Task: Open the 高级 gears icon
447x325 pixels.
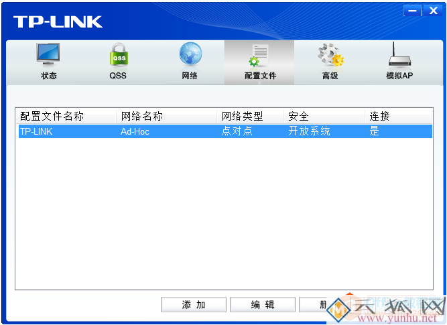Action: 330,55
